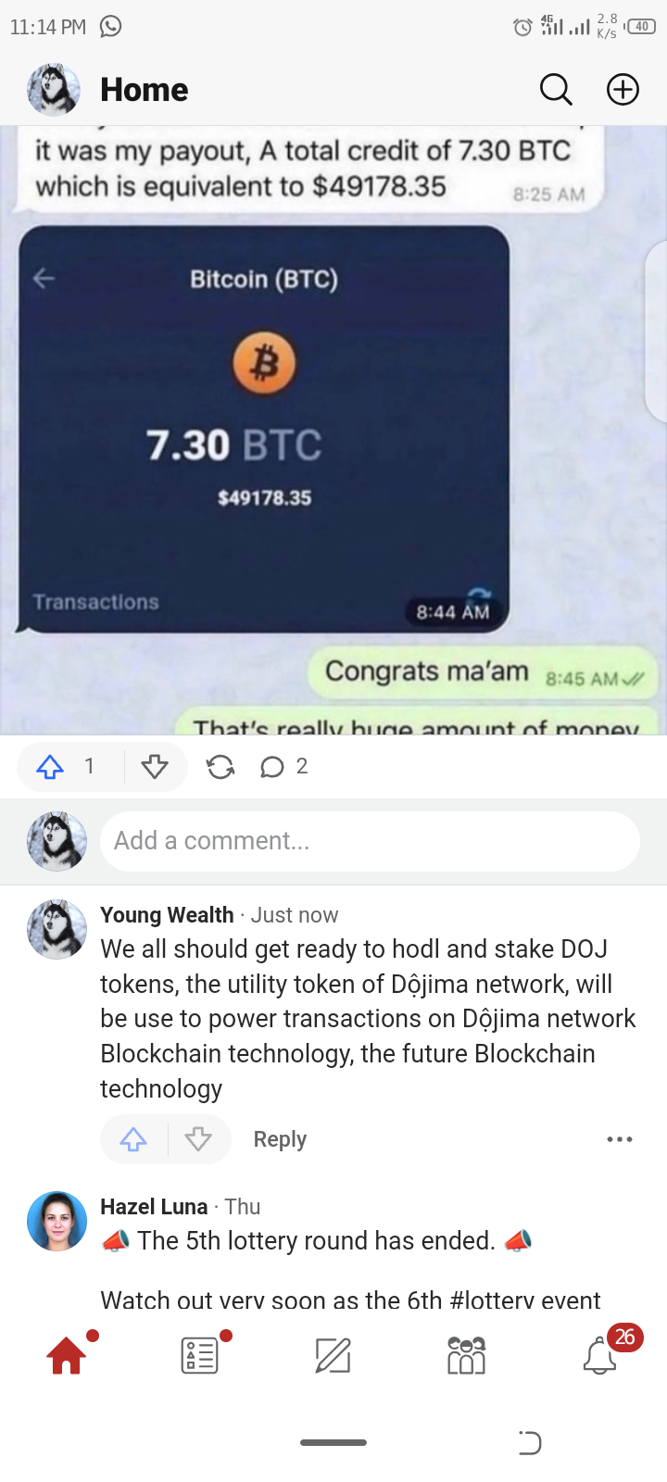Upvote Young Wealth's comment
The width and height of the screenshot is (667, 1482).
pos(133,1139)
